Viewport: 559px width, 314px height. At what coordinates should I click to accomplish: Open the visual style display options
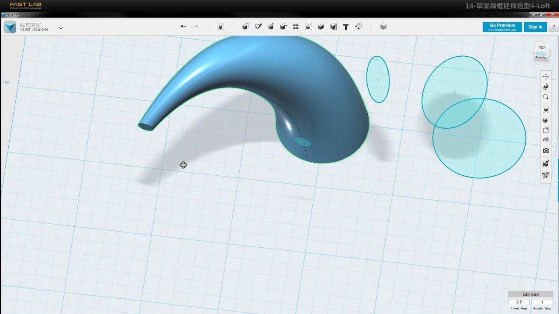546,120
